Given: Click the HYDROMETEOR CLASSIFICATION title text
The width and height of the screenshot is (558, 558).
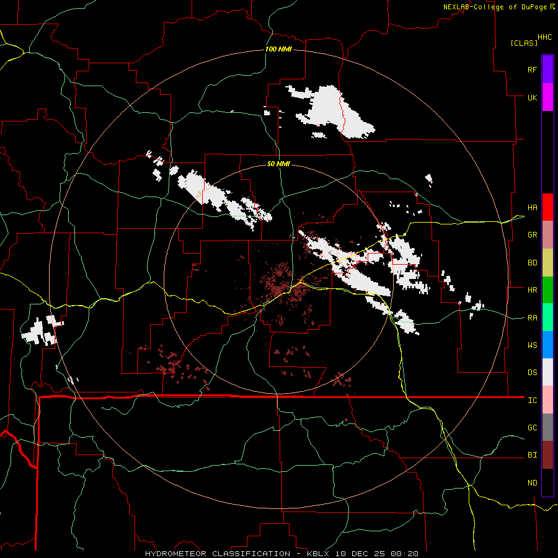Looking at the screenshot, I should pos(218,554).
